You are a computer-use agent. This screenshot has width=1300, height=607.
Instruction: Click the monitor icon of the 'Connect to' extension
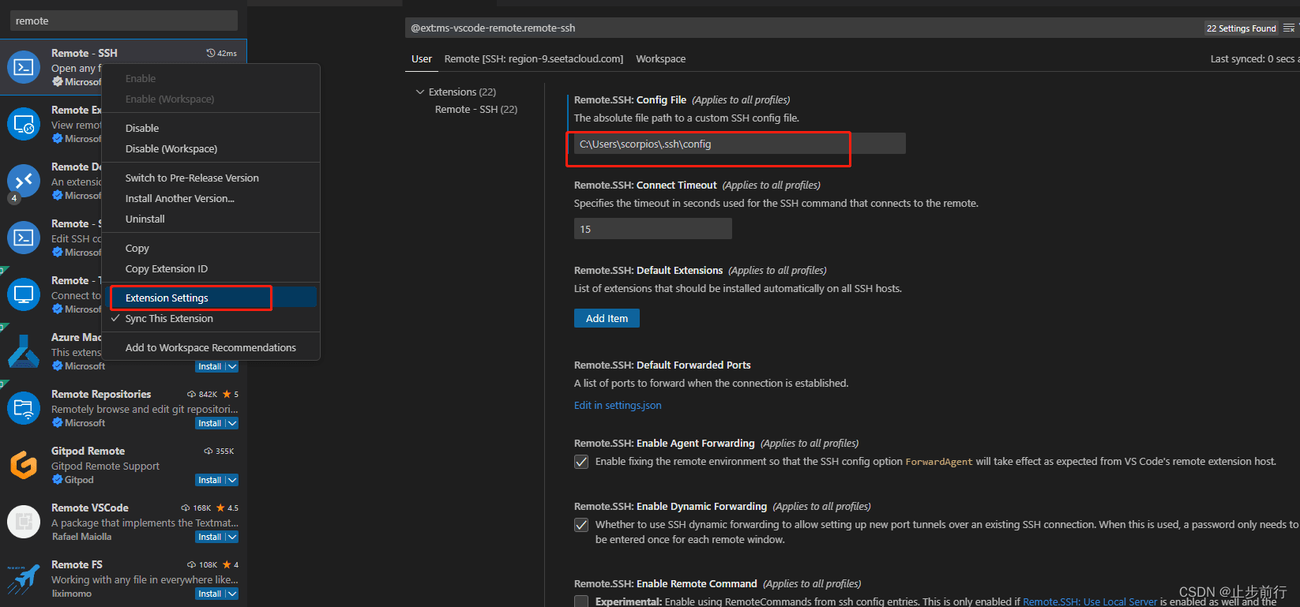pyautogui.click(x=24, y=294)
